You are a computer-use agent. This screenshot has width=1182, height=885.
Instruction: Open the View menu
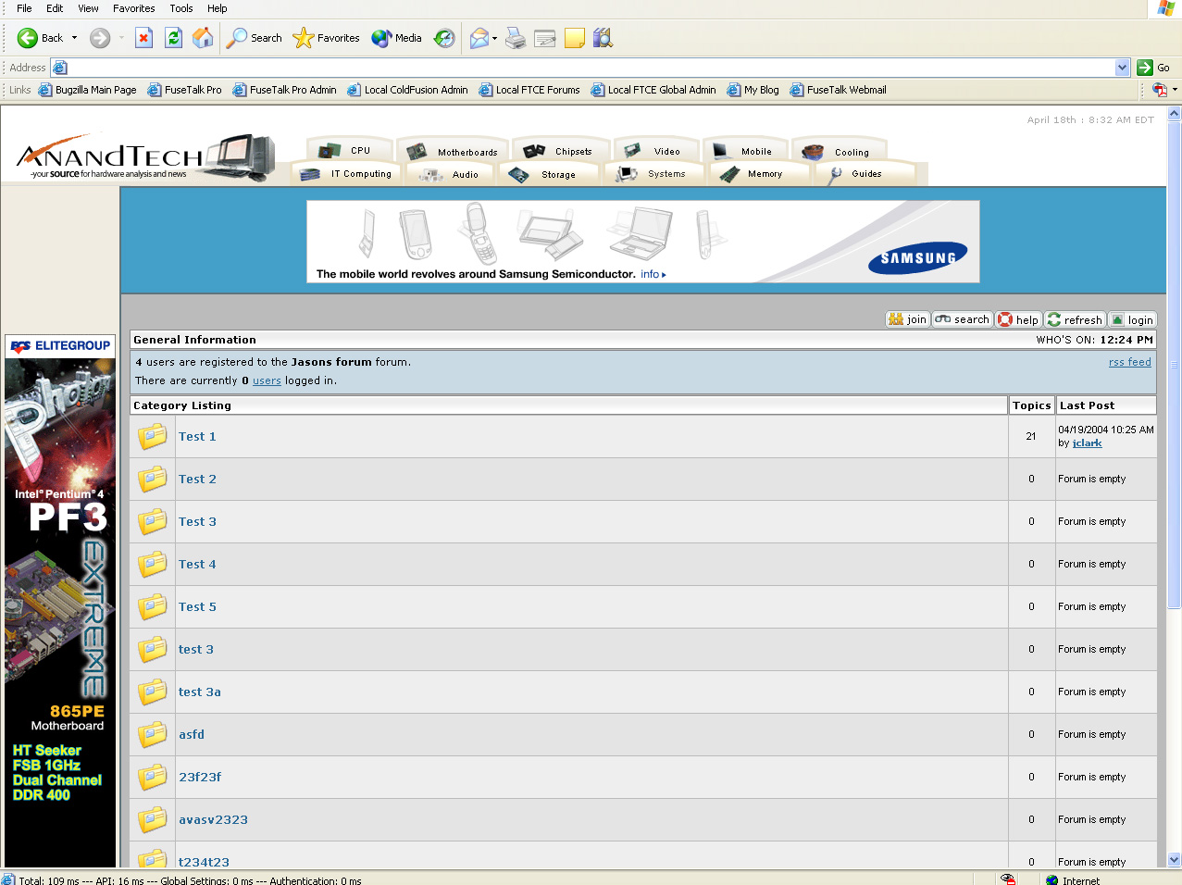[x=88, y=8]
